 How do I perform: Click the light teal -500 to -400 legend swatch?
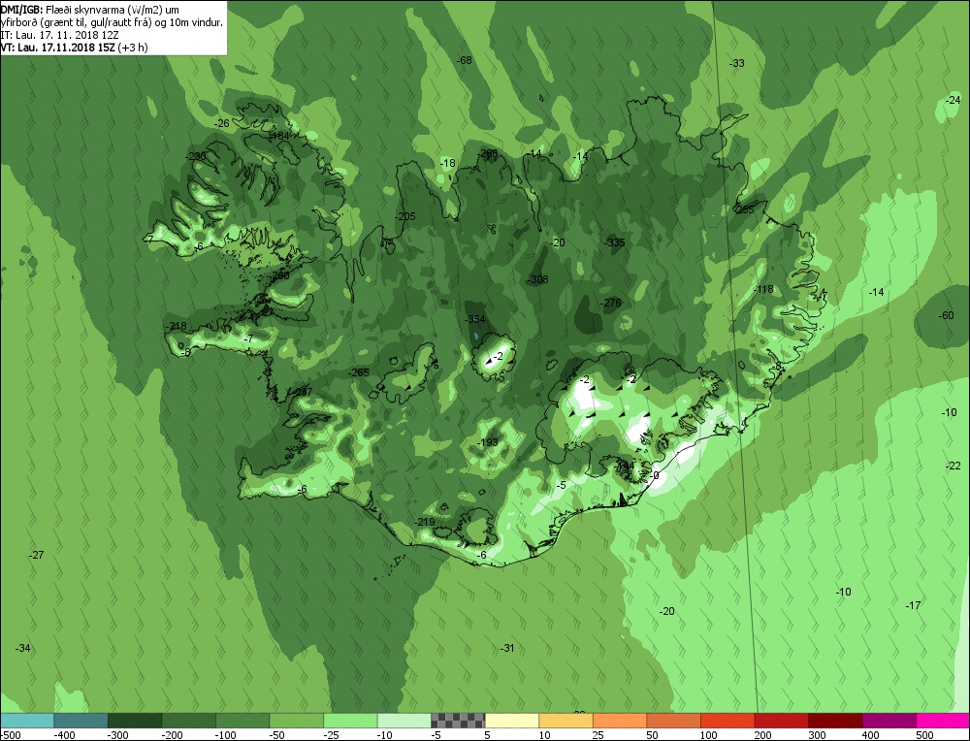tap(26, 721)
